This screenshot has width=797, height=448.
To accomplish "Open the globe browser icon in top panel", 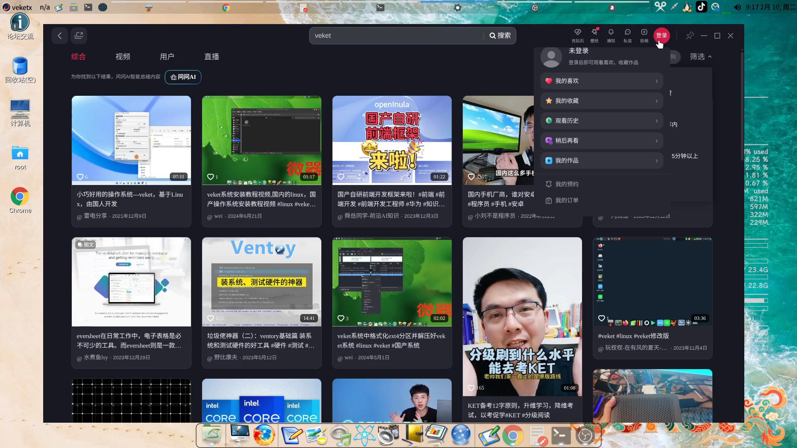I will point(103,7).
